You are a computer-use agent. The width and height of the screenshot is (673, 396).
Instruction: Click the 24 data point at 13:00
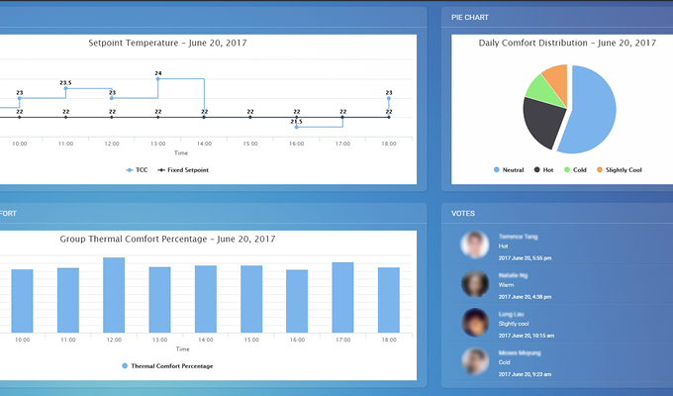pyautogui.click(x=158, y=79)
